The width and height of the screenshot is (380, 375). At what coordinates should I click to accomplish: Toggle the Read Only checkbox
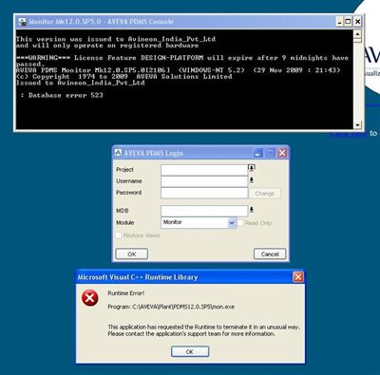240,223
